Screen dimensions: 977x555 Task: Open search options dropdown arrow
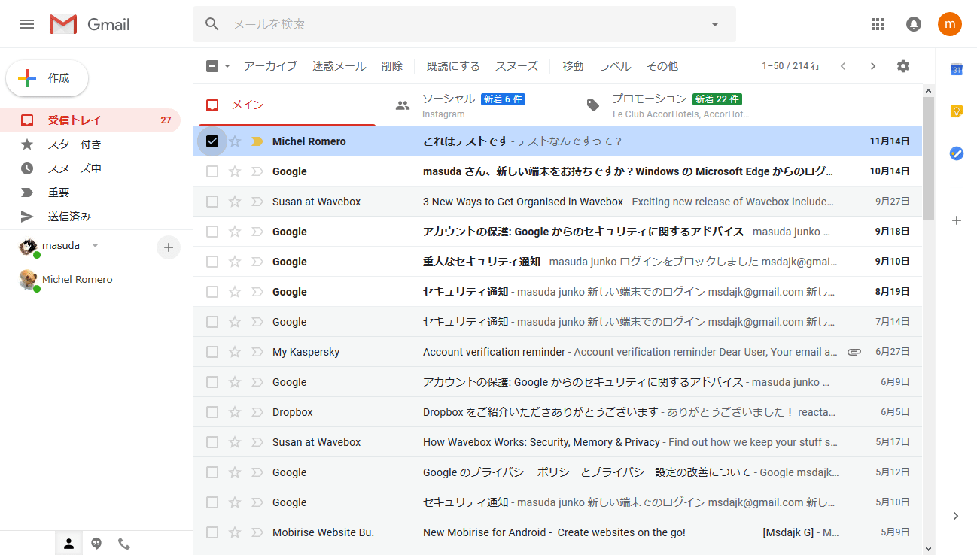coord(715,24)
